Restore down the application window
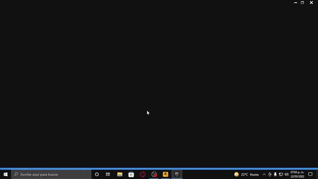 pos(303,2)
